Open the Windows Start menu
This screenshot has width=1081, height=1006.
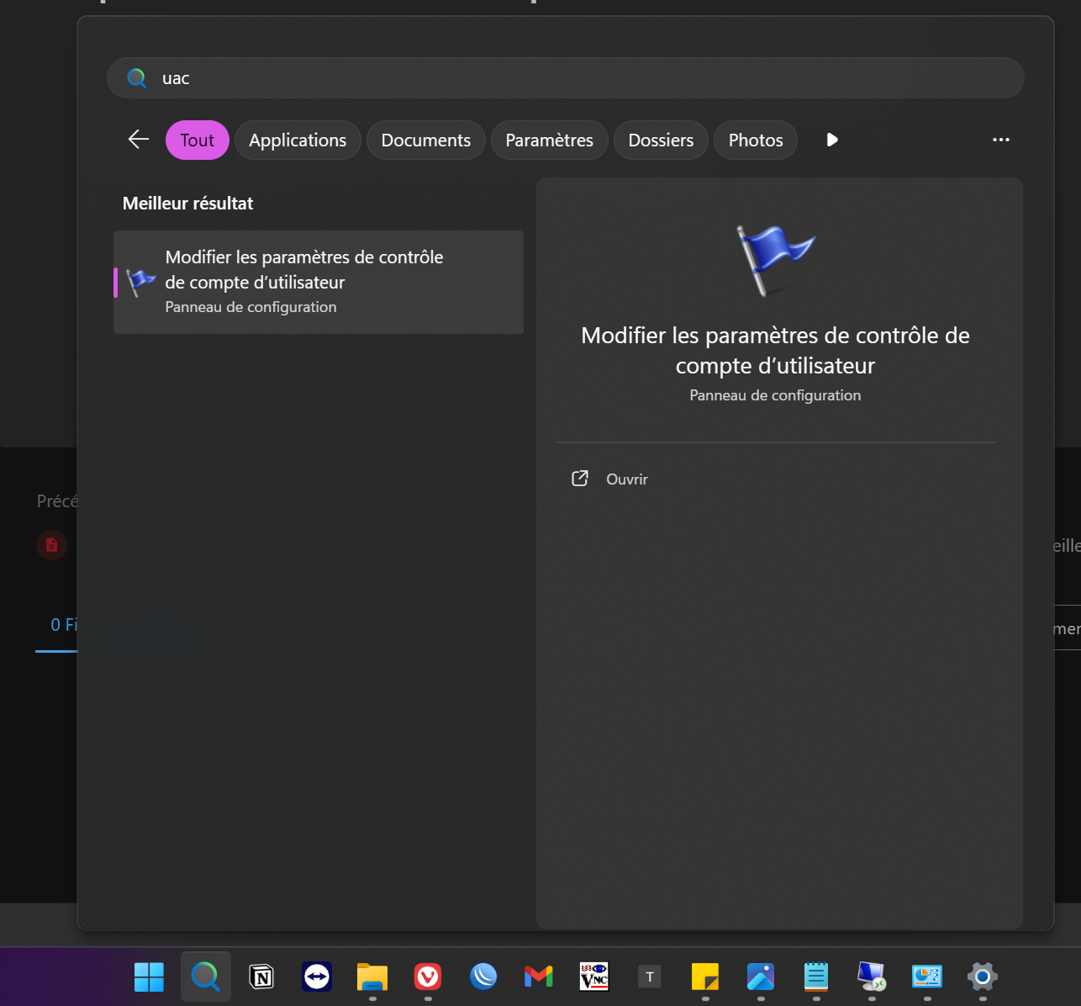click(150, 977)
